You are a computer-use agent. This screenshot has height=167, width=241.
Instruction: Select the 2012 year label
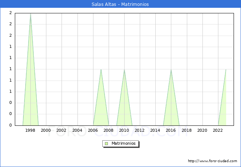(x=140, y=130)
